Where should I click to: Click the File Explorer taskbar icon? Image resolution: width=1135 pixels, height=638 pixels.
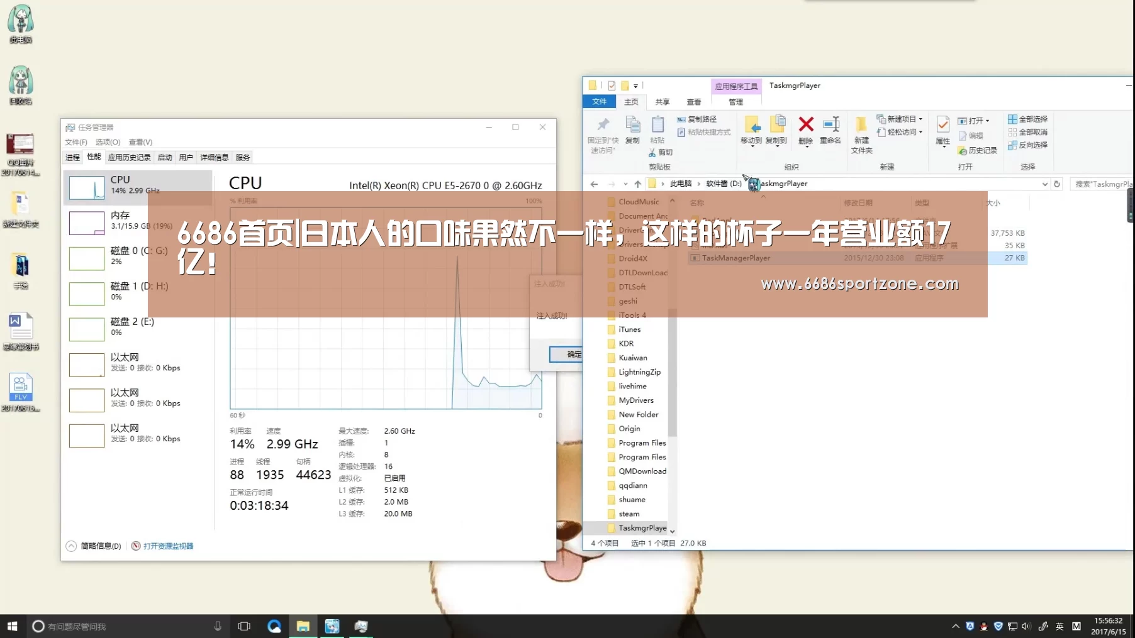(x=303, y=626)
